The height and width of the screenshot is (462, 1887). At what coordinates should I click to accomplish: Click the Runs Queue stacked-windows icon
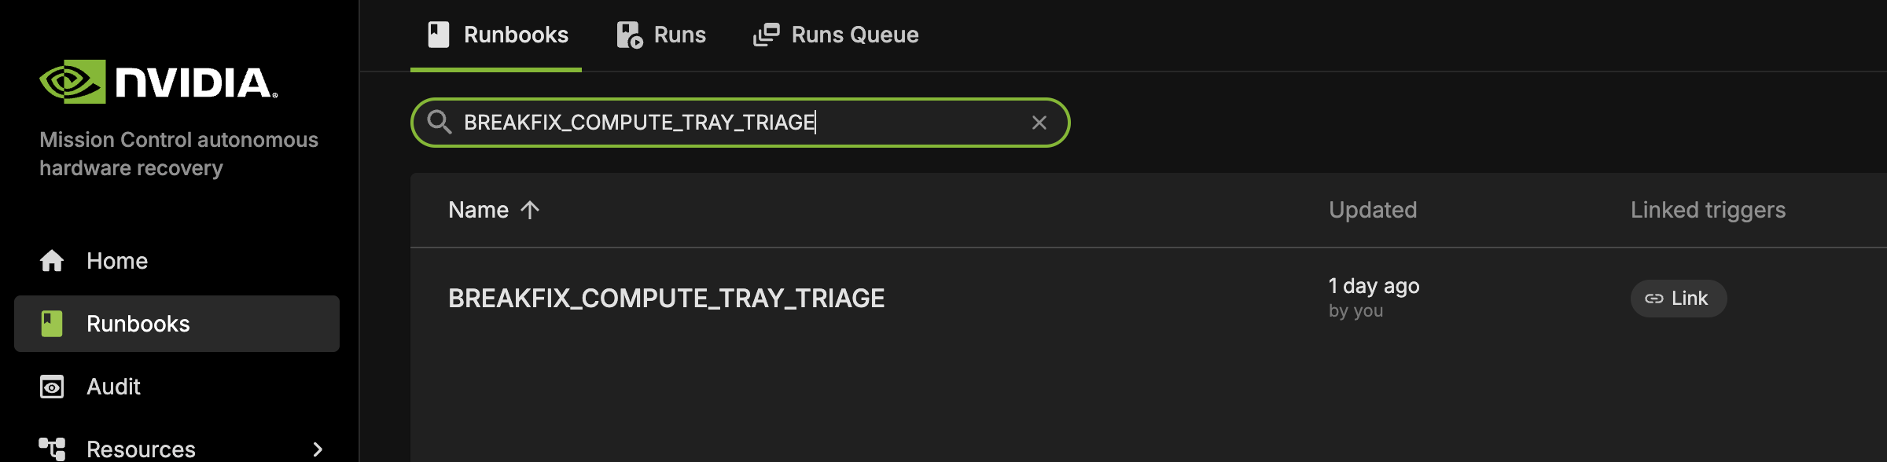click(x=767, y=35)
